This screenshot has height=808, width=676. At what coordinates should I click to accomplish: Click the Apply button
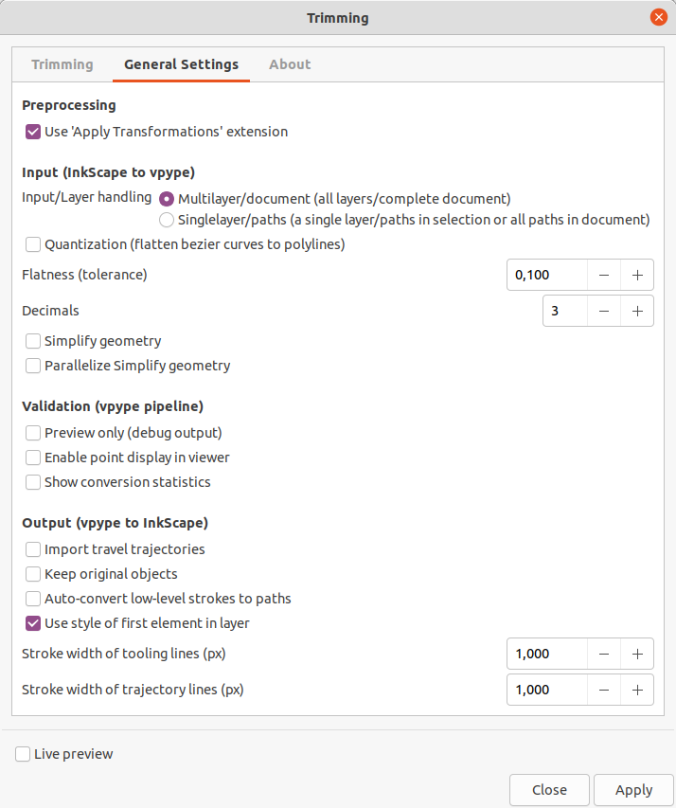(x=633, y=790)
